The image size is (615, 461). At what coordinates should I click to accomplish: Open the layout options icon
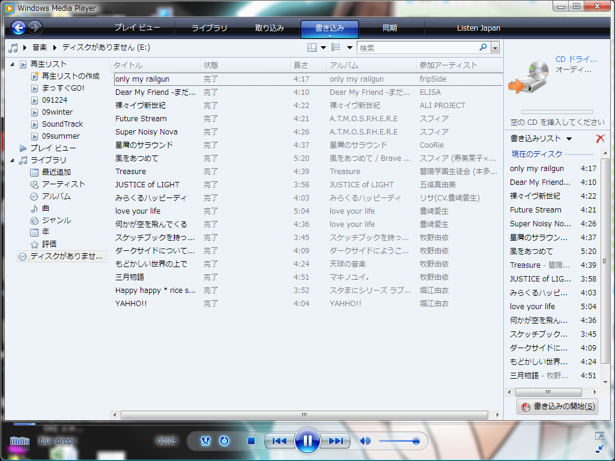[312, 47]
